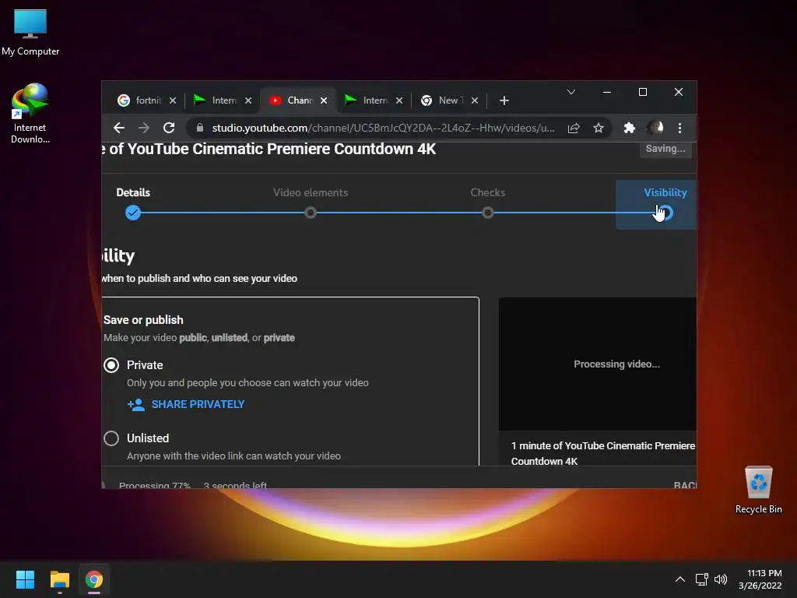Viewport: 797px width, 598px height.
Task: Click the BACK button
Action: coord(685,485)
